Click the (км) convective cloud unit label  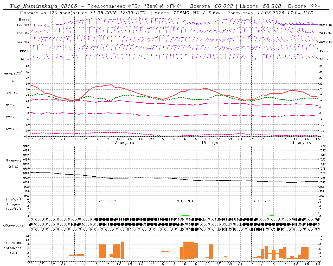pyautogui.click(x=14, y=253)
